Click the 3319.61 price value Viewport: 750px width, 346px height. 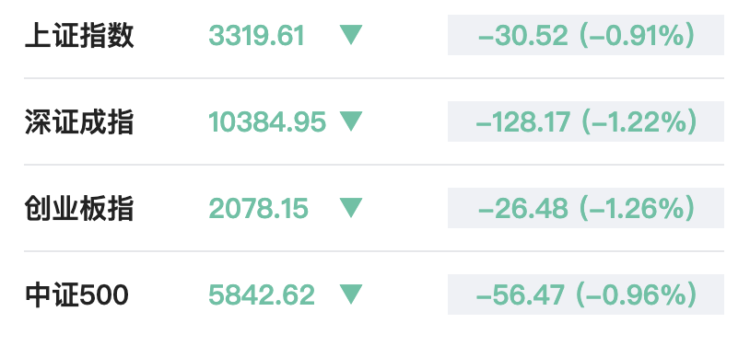click(256, 36)
